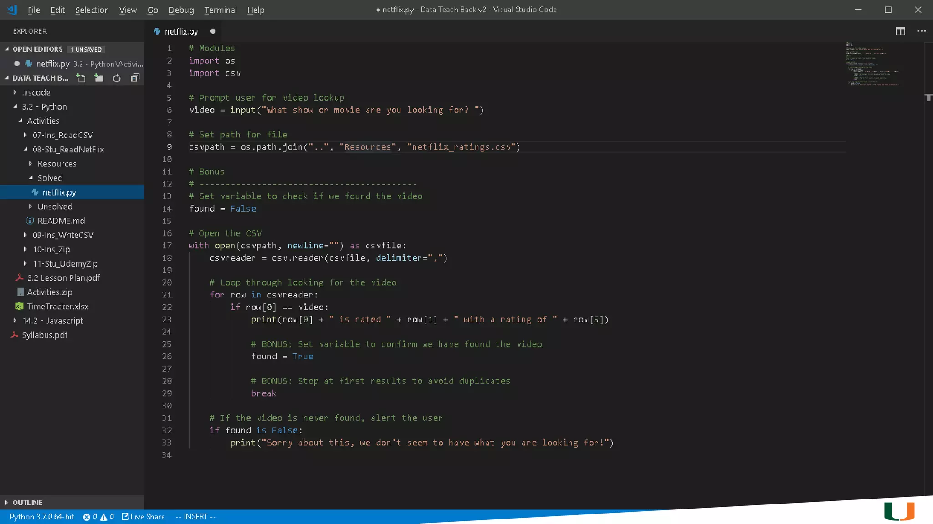This screenshot has height=524, width=933.
Task: Click the New Folder icon in explorer
Action: click(x=99, y=78)
